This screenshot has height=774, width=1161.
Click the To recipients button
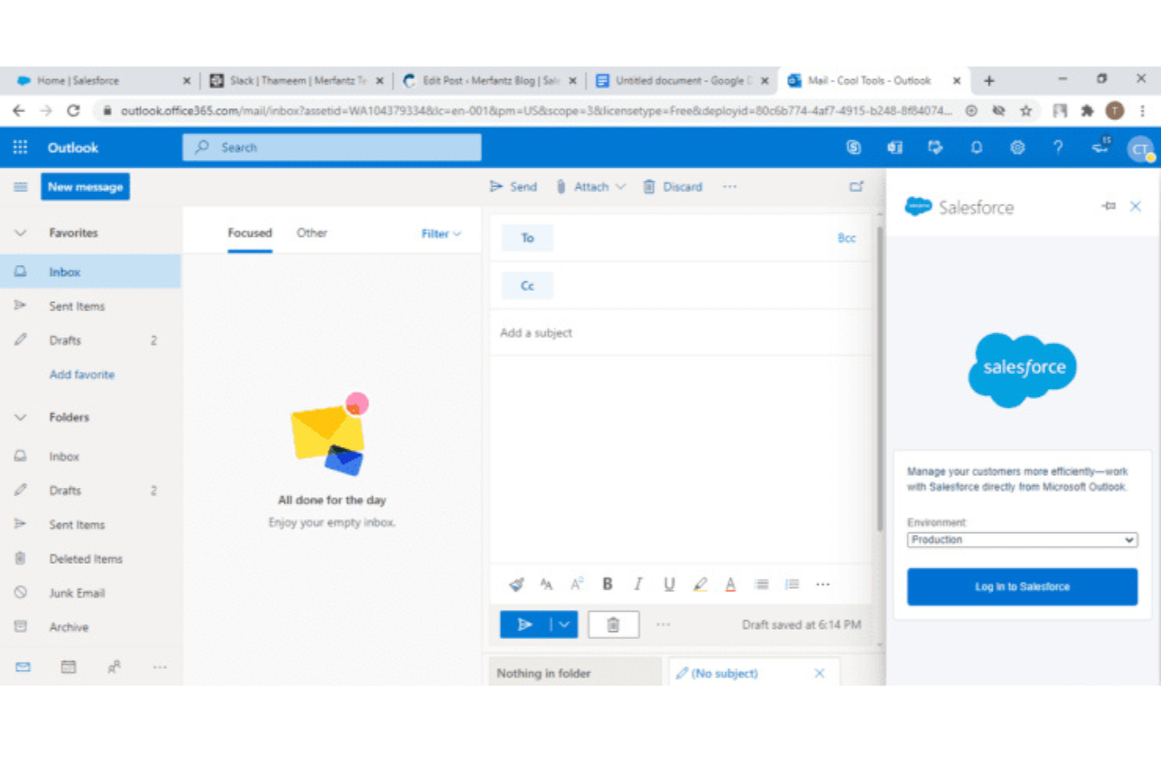tap(527, 238)
